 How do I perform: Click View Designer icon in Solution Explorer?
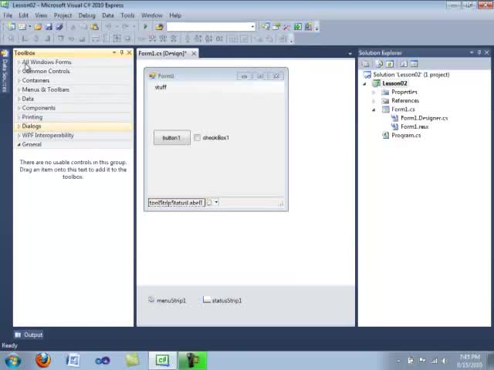coord(414,64)
